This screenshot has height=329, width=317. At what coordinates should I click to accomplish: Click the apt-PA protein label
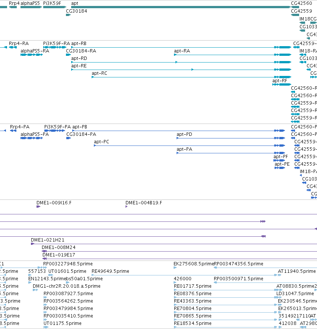click(x=184, y=149)
